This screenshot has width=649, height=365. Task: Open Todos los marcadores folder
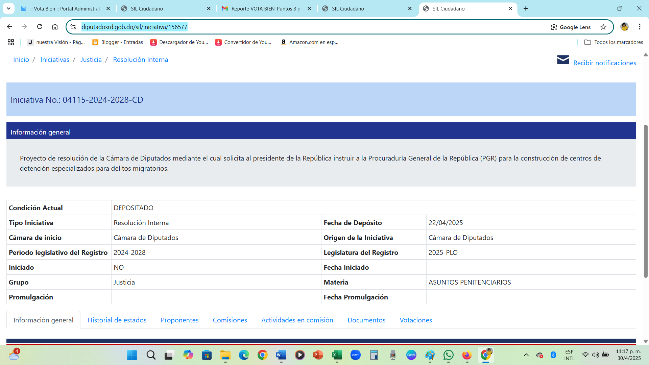(614, 42)
